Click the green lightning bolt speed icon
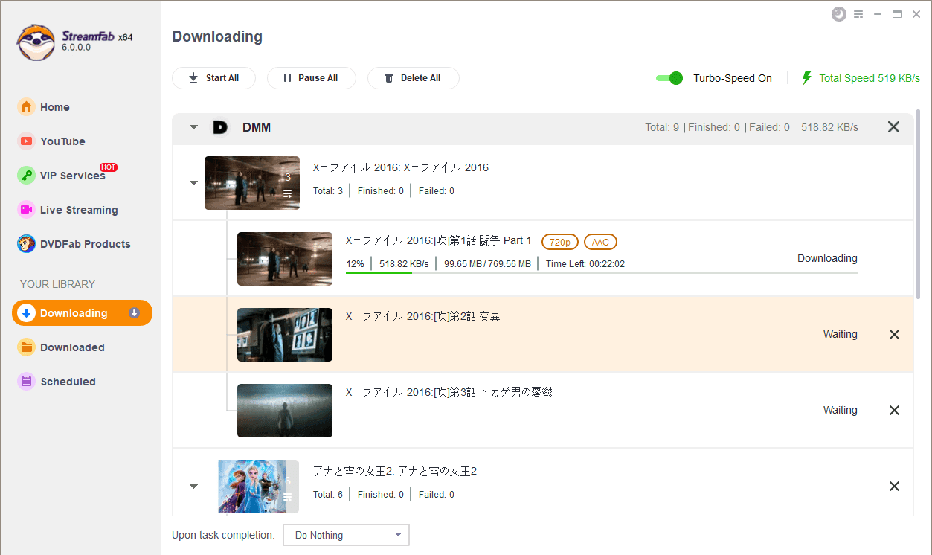Image resolution: width=932 pixels, height=555 pixels. coord(806,78)
